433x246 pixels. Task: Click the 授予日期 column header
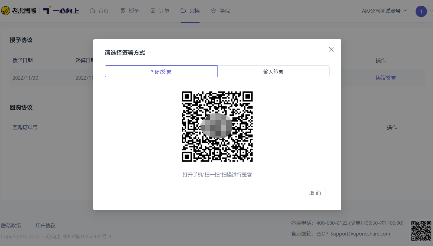coord(23,60)
